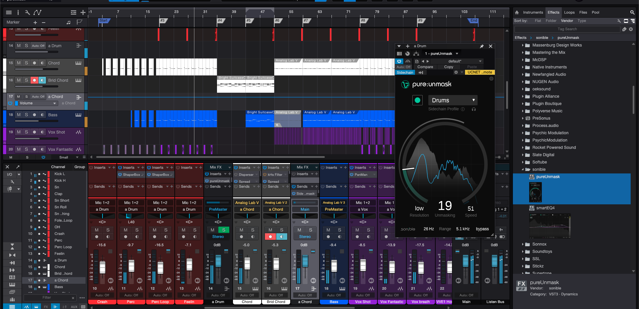The height and width of the screenshot is (309, 639).
Task: Expand the Sonnox vendor folder
Action: [x=523, y=244]
